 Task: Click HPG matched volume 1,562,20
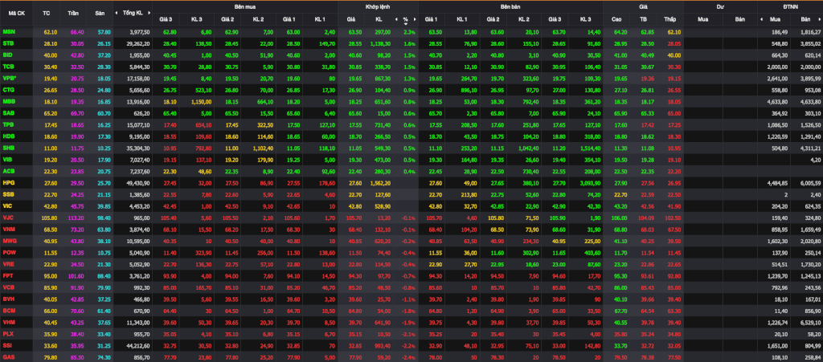[x=379, y=181]
